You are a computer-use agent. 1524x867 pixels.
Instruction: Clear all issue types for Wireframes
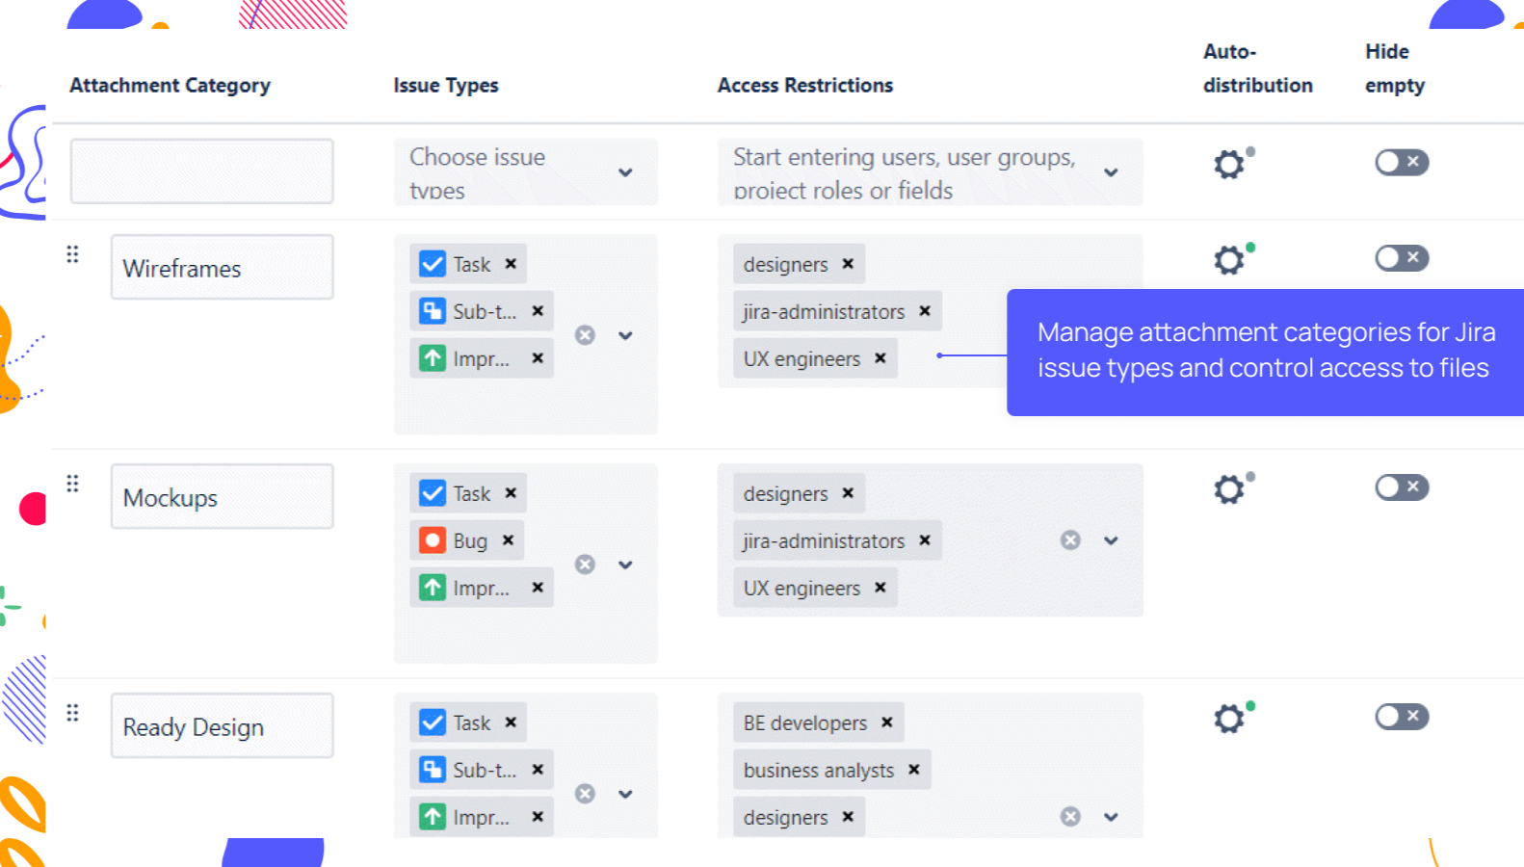[585, 335]
